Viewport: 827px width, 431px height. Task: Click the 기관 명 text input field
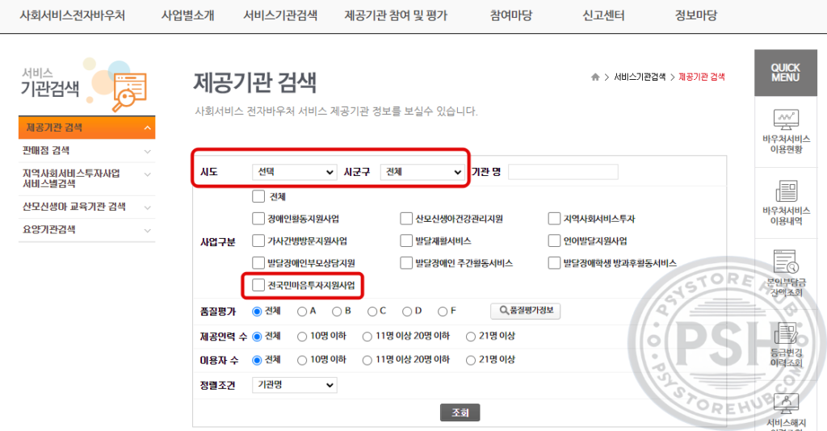coord(563,172)
